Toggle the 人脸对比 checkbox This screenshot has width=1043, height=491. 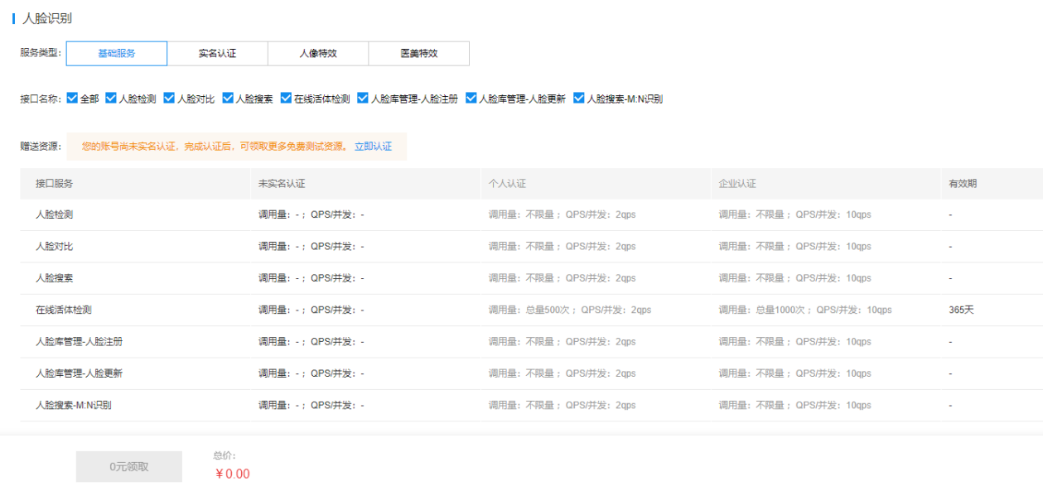[169, 99]
